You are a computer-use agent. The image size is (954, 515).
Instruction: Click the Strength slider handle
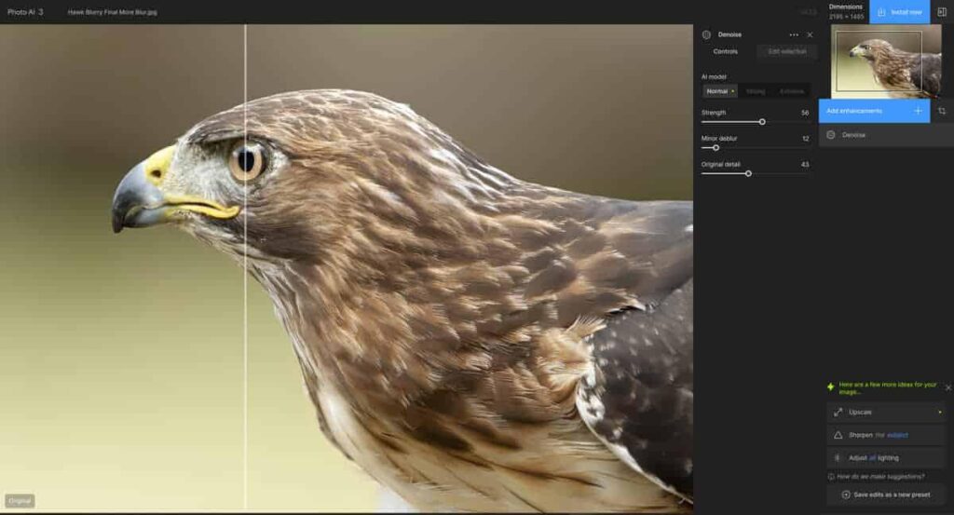[762, 122]
